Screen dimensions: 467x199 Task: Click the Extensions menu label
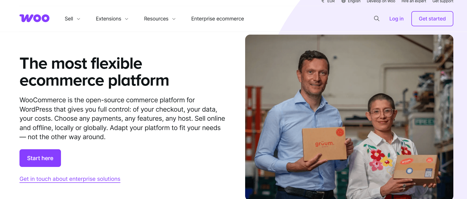[108, 19]
